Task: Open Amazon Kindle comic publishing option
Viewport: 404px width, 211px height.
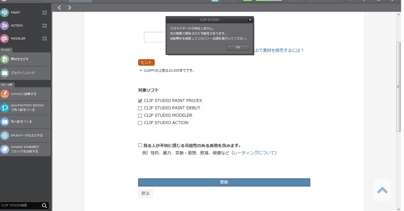Action: 25,149
